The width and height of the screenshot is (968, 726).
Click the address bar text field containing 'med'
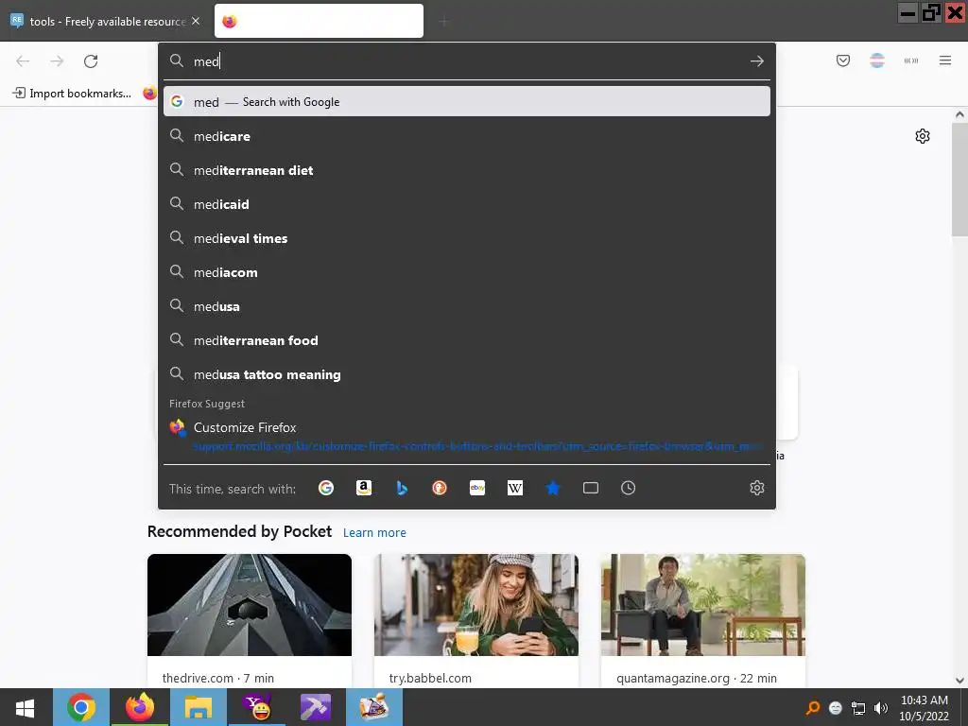pyautogui.click(x=467, y=61)
